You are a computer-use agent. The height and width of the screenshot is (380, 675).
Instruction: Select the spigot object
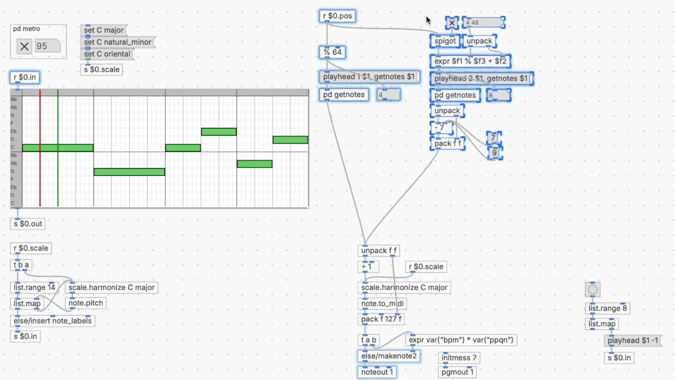click(445, 41)
